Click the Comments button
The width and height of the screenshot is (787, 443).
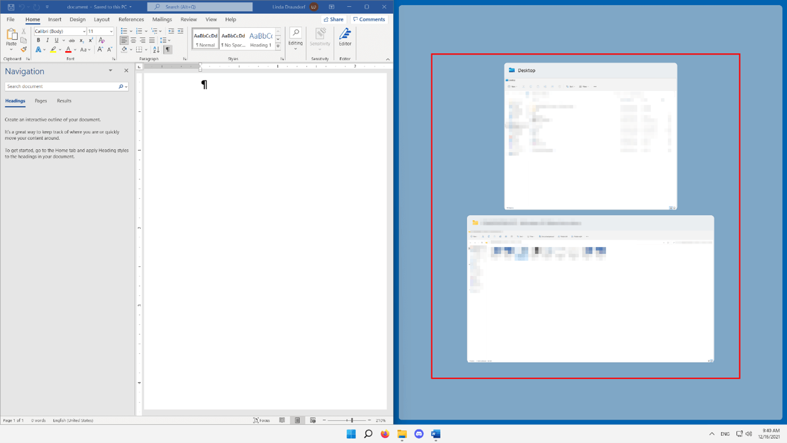(369, 19)
